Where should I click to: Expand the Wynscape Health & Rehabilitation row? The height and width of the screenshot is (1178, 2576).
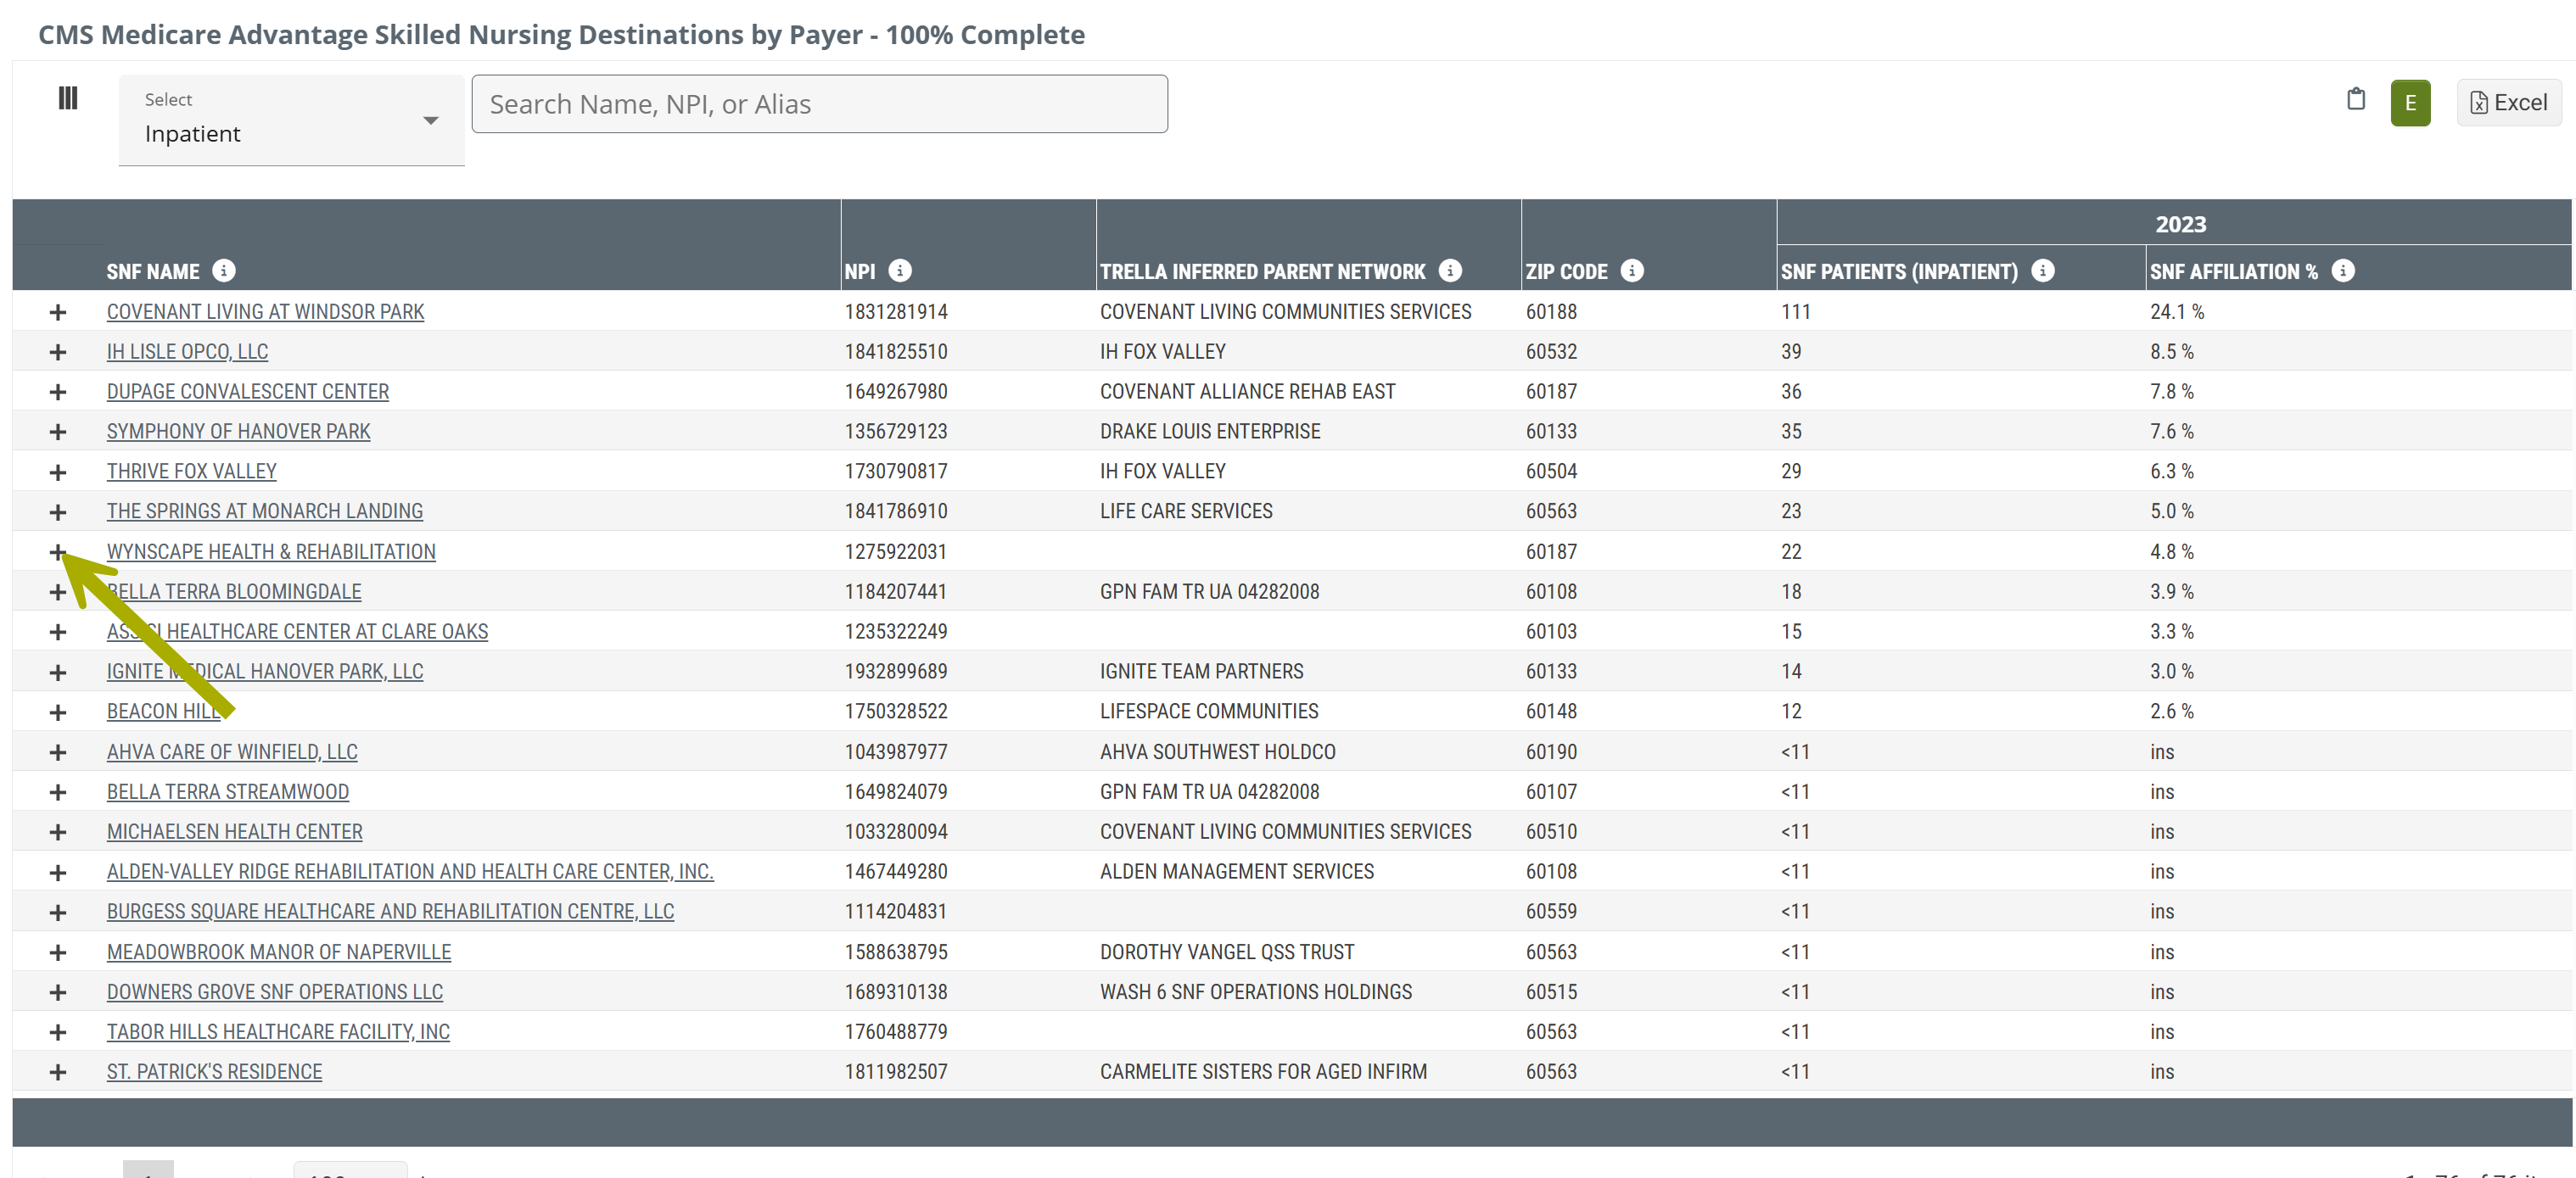(58, 552)
